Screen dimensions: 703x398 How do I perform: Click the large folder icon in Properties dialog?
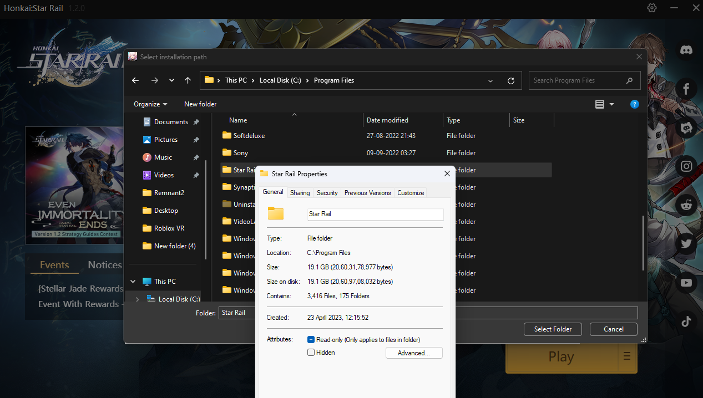pos(276,213)
